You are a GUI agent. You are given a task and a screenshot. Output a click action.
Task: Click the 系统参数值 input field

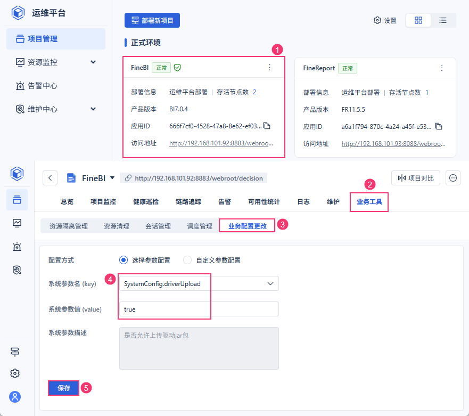click(199, 309)
